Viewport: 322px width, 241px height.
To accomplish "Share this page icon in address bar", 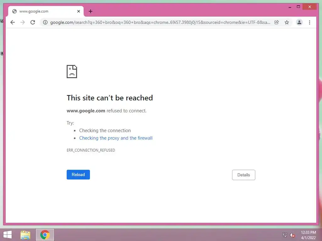I will pos(277,22).
